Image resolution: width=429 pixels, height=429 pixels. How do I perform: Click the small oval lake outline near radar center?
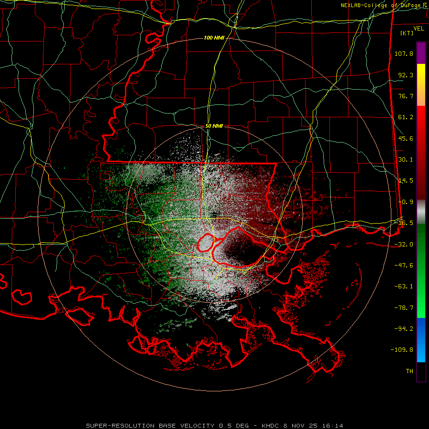[206, 243]
